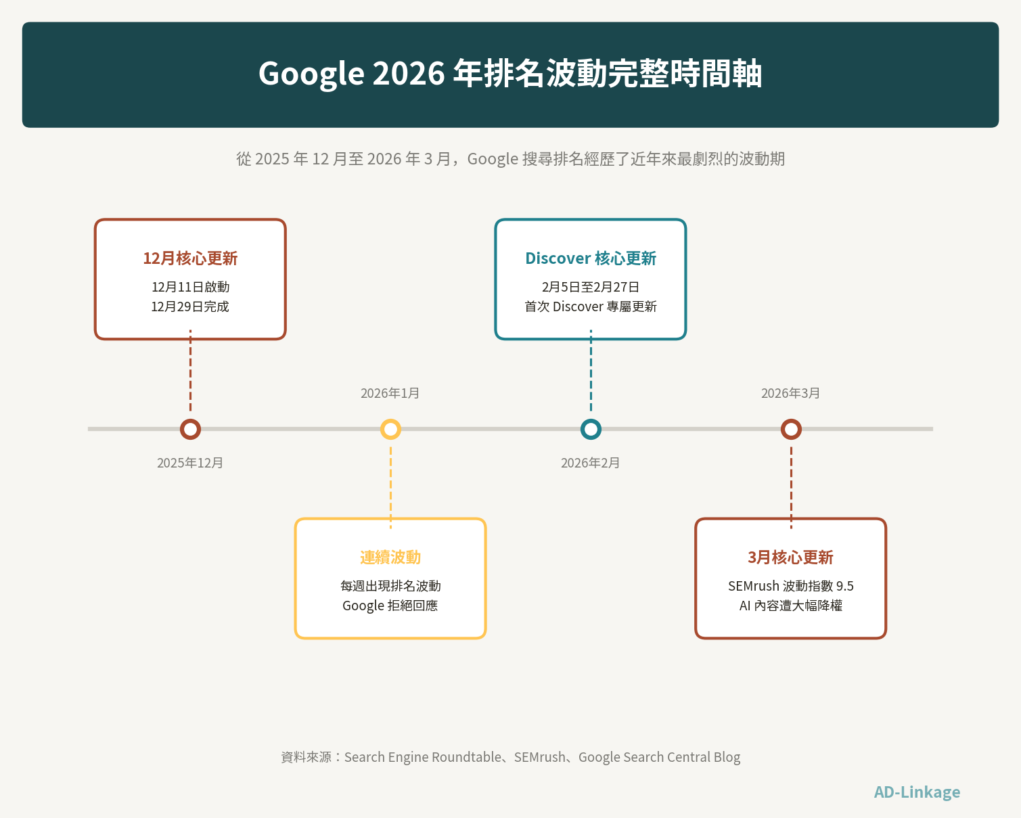Select the 2026年1月 yellow timeline dot
Viewport: 1021px width, 818px height.
(x=390, y=429)
